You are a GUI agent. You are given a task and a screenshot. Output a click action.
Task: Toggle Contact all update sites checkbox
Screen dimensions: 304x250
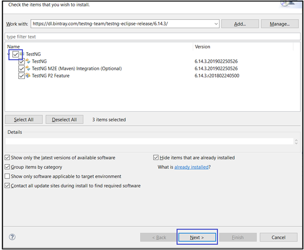click(7, 186)
